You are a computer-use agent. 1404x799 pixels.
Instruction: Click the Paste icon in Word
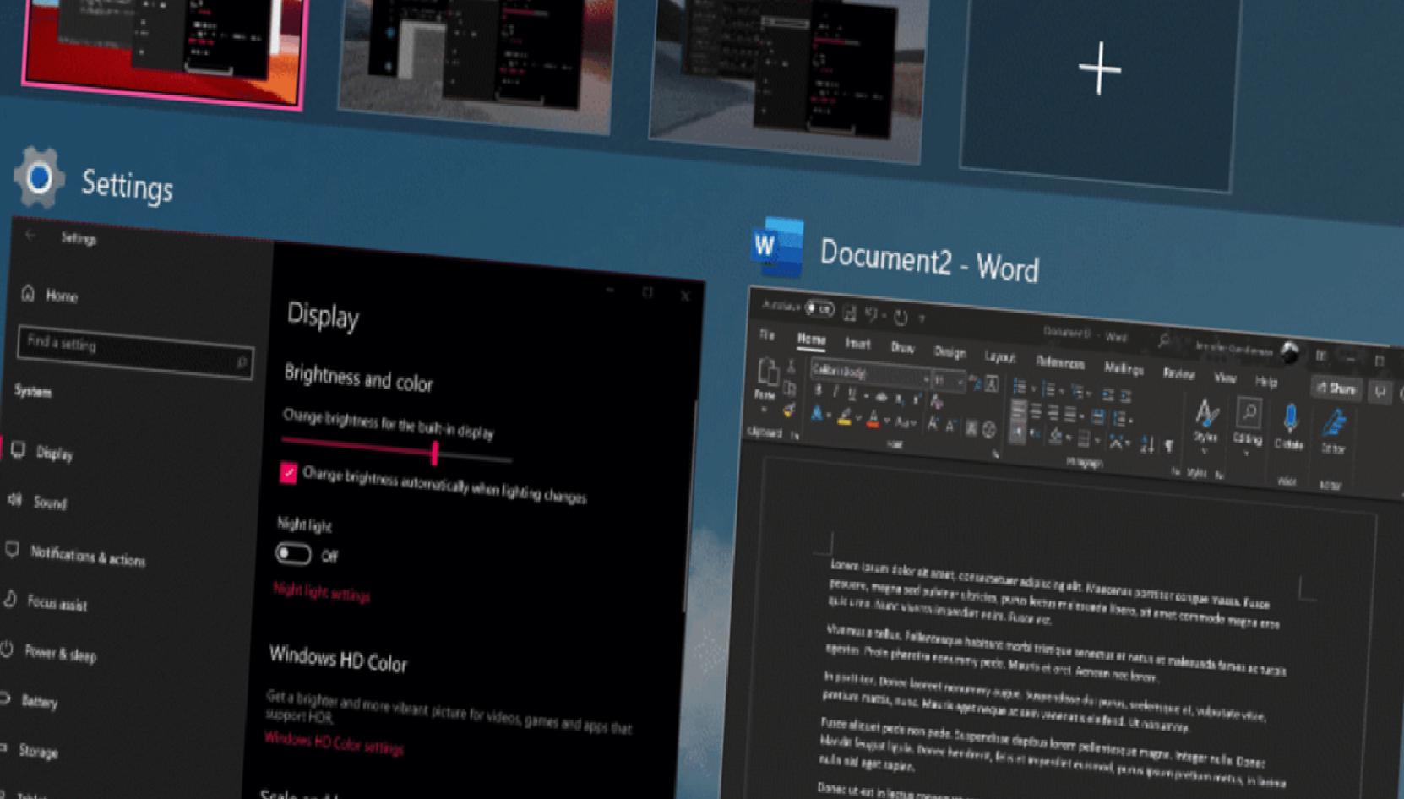(767, 372)
